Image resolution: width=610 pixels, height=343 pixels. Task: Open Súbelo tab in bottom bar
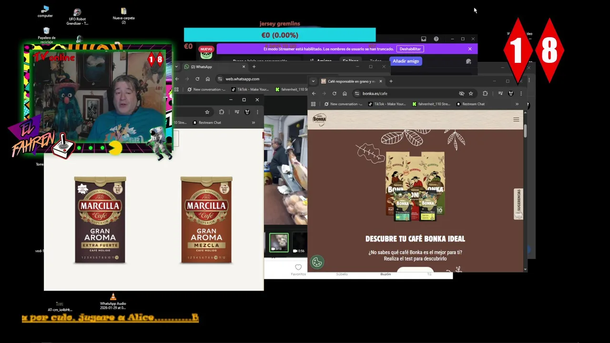pyautogui.click(x=342, y=274)
